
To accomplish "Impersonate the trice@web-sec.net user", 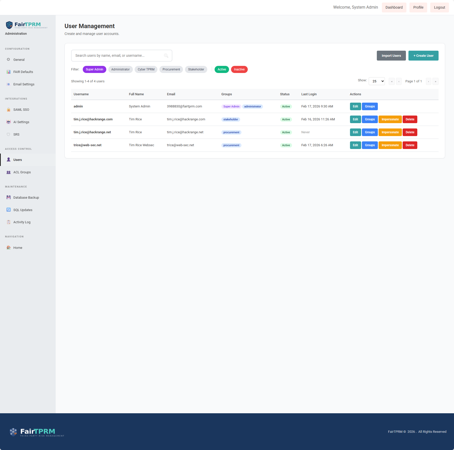I will [x=390, y=145].
